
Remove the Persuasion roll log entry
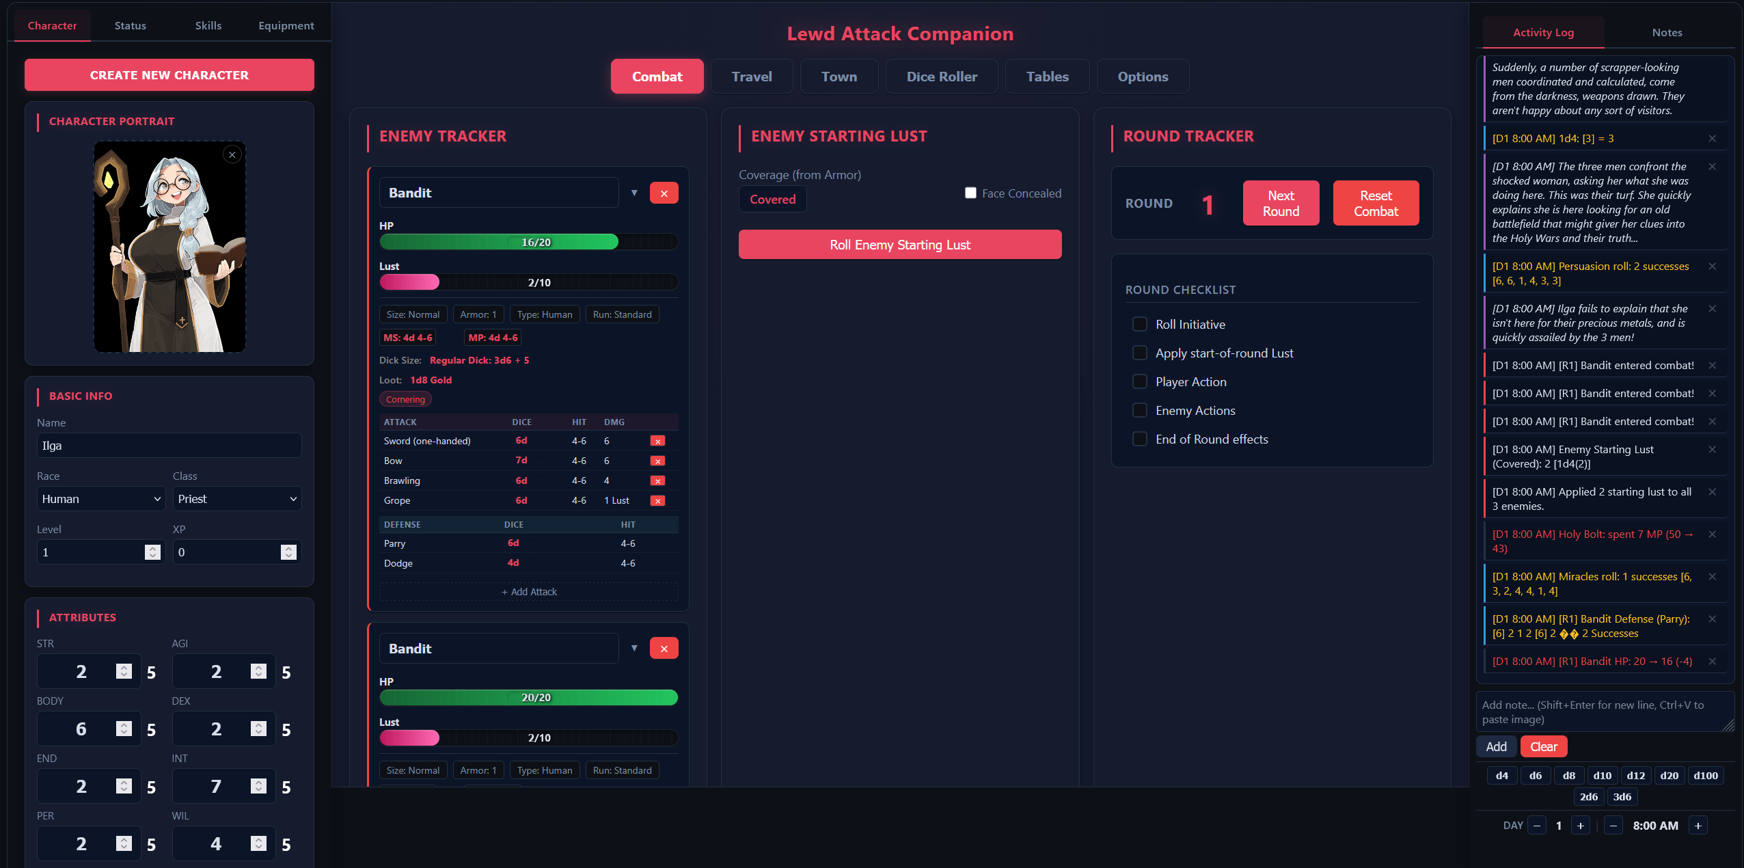coord(1712,267)
